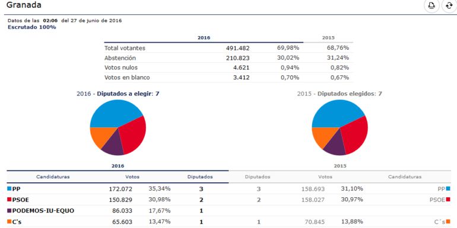
Task: Click the 2016 pie chart
Action: click(118, 127)
